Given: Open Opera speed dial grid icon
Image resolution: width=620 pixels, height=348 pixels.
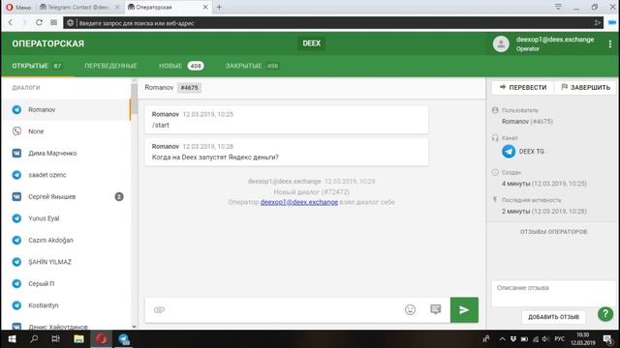Looking at the screenshot, I should click(x=54, y=23).
